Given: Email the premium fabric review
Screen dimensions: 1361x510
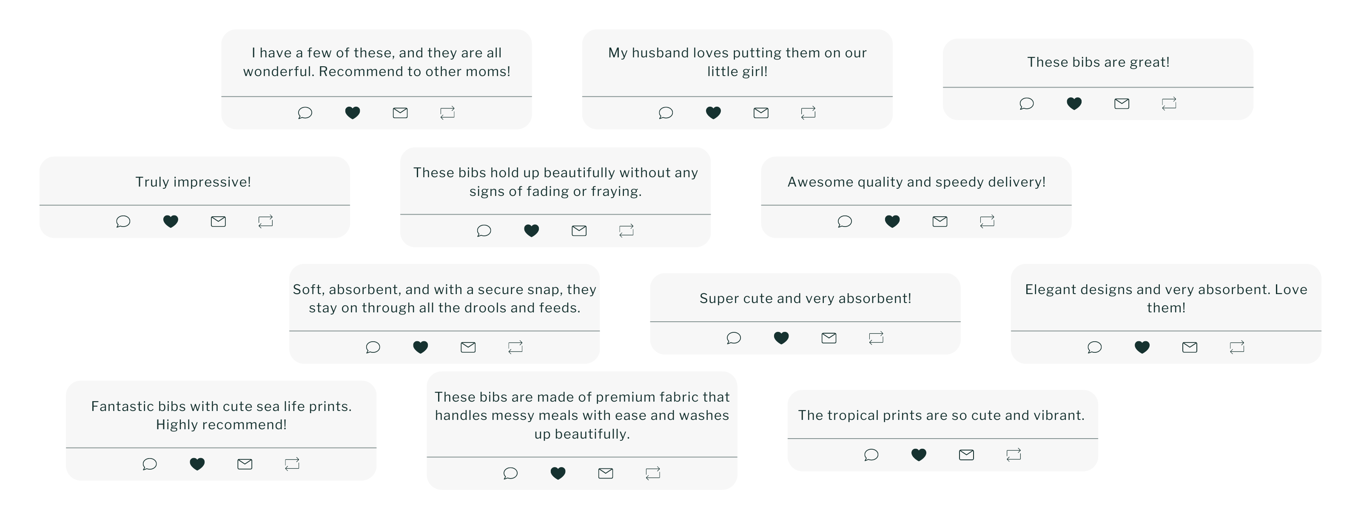Looking at the screenshot, I should coord(606,473).
